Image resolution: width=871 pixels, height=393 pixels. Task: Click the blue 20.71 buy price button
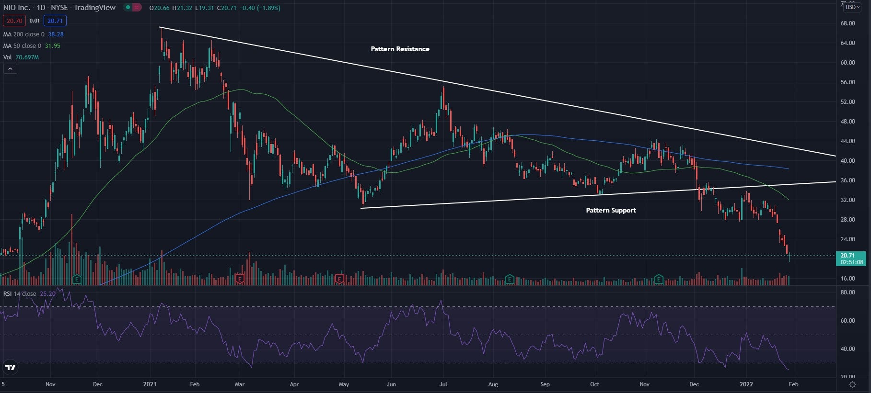(x=55, y=21)
